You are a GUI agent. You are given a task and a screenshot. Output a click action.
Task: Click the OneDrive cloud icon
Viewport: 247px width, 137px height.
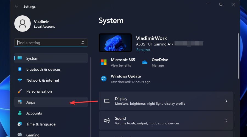[x=144, y=62]
